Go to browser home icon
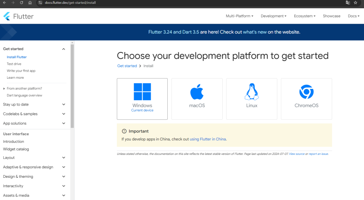 click(x=30, y=3)
